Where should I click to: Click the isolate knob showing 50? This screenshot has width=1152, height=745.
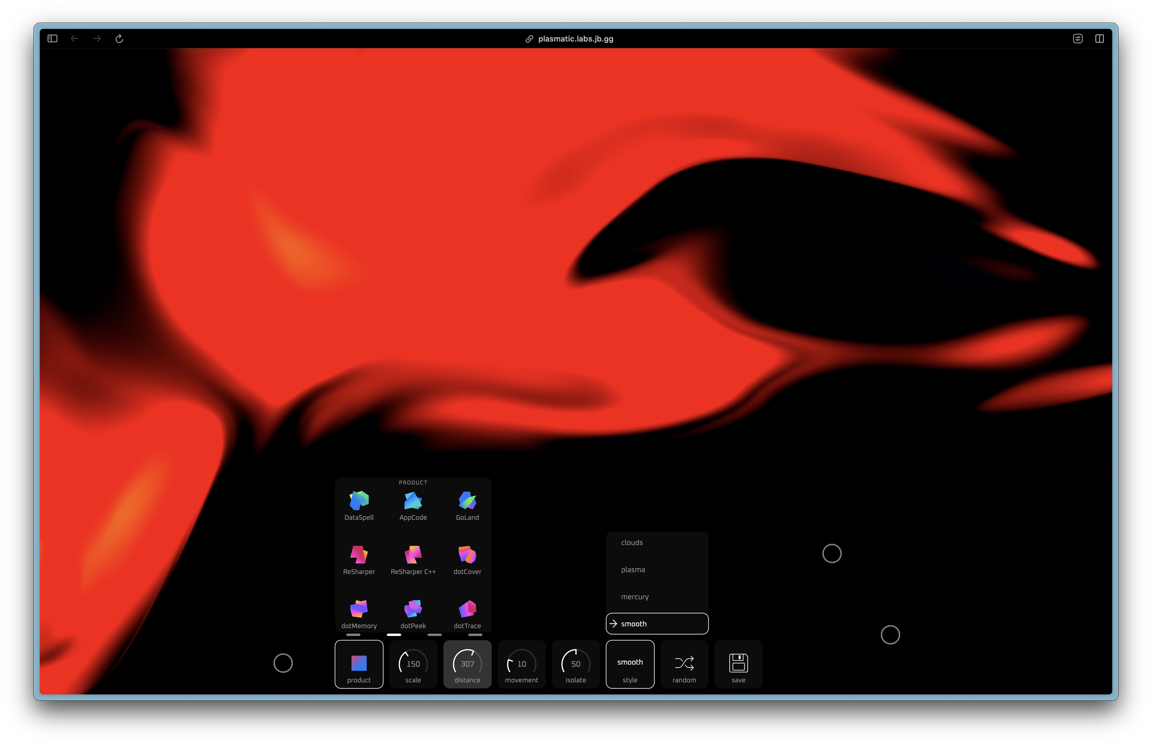click(x=575, y=664)
